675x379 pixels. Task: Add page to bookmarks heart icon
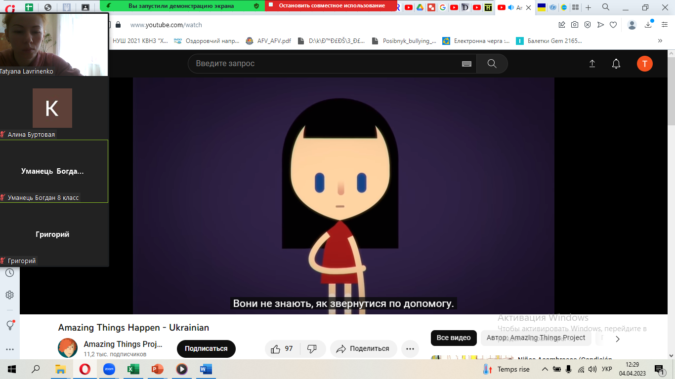click(613, 25)
